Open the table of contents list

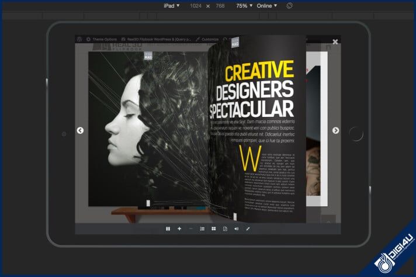202,228
